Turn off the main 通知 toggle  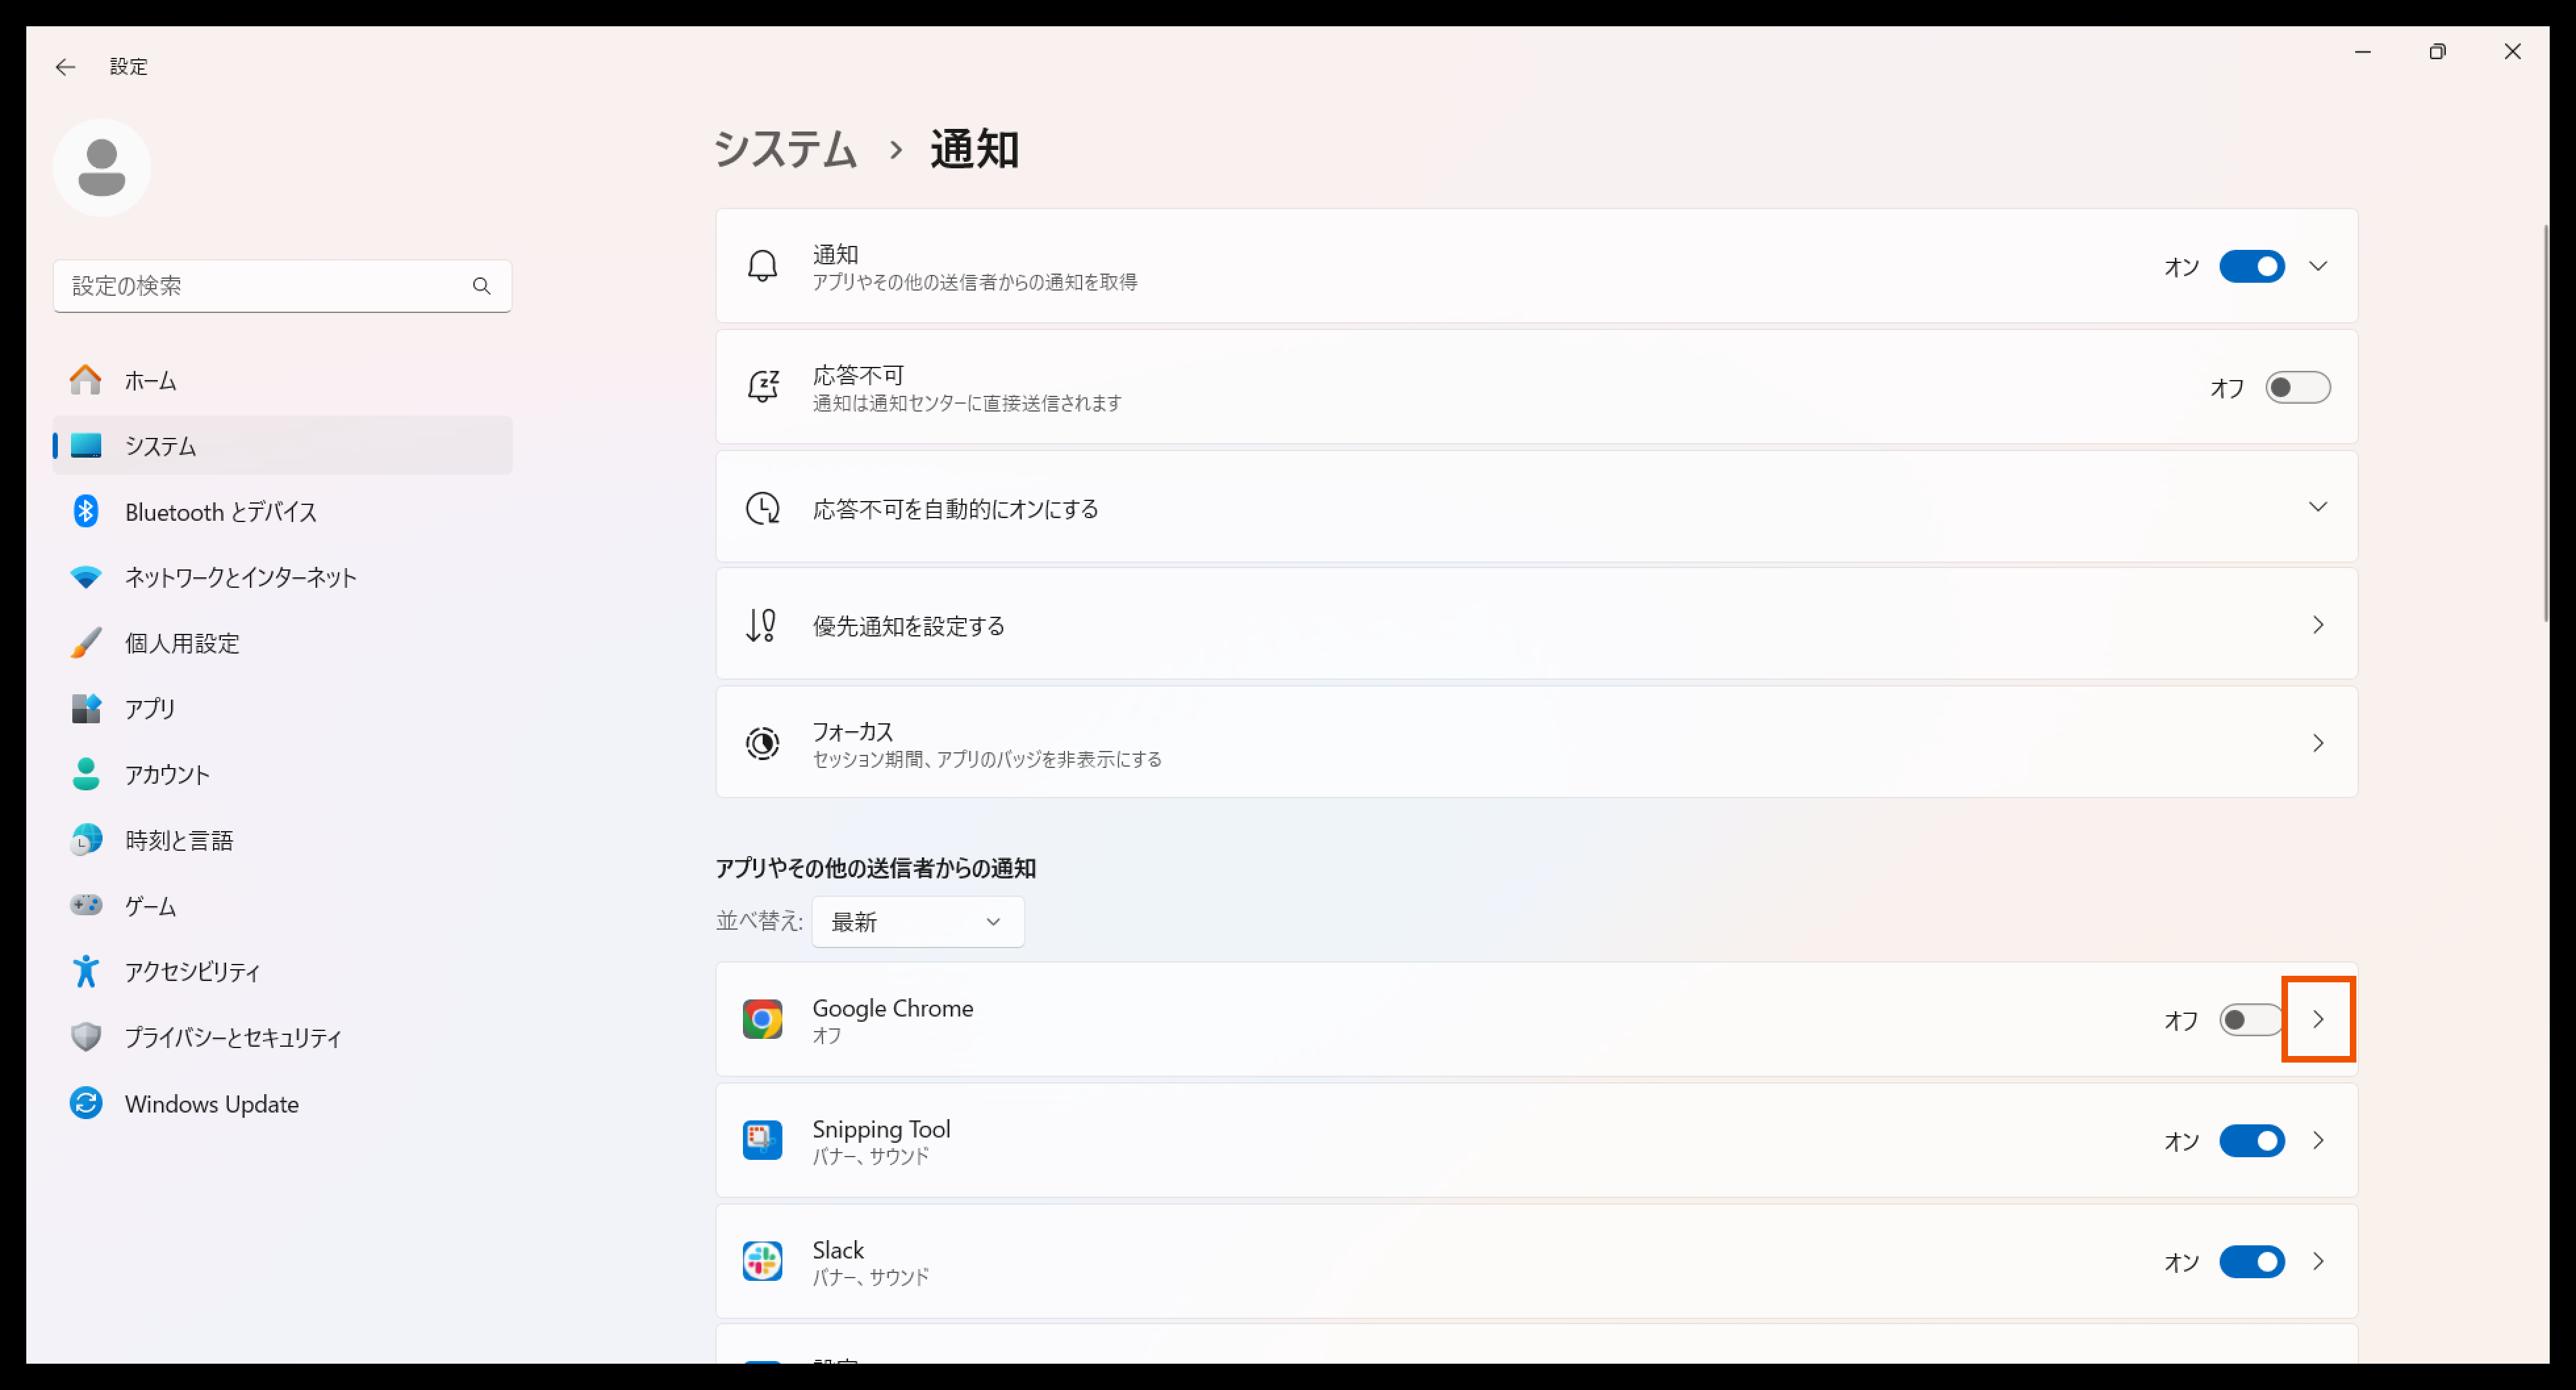2251,267
